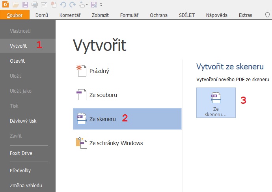The height and width of the screenshot is (192, 272).
Task: Click the Undo arrow icon
Action: coord(63,5)
